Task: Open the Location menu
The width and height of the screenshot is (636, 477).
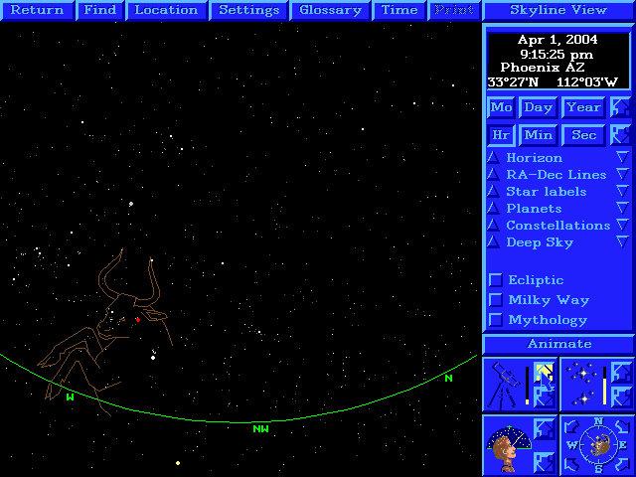Action: (166, 10)
